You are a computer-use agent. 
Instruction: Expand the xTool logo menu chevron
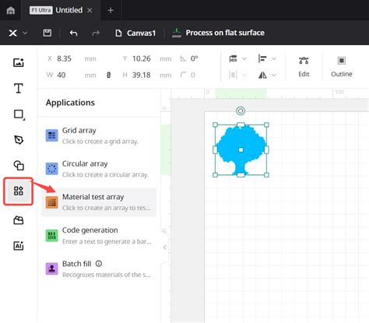click(x=25, y=33)
